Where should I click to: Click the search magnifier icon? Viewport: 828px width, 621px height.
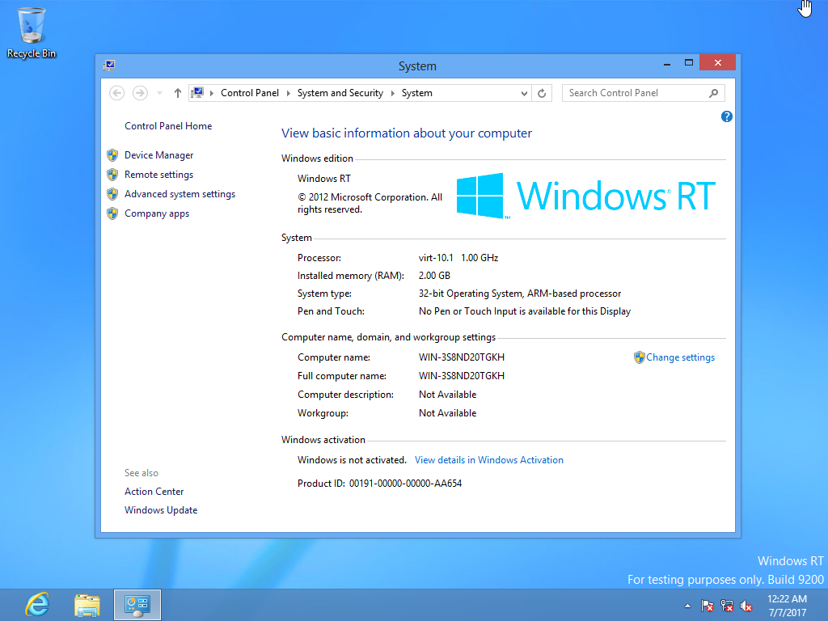coord(713,93)
